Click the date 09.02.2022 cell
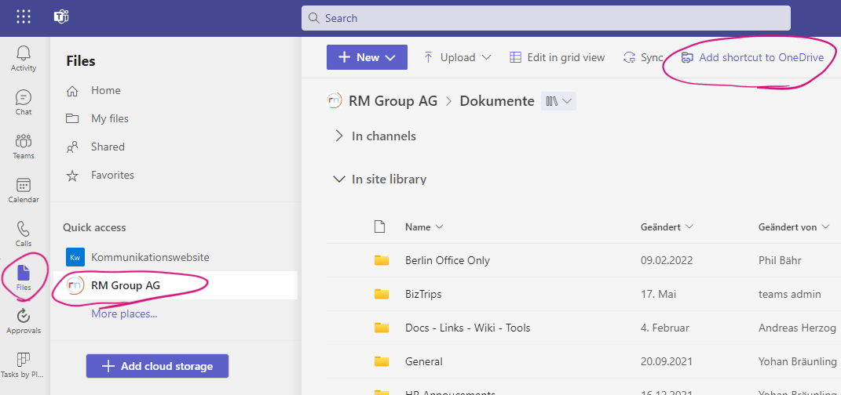Screen dimensions: 841x395 point(667,261)
